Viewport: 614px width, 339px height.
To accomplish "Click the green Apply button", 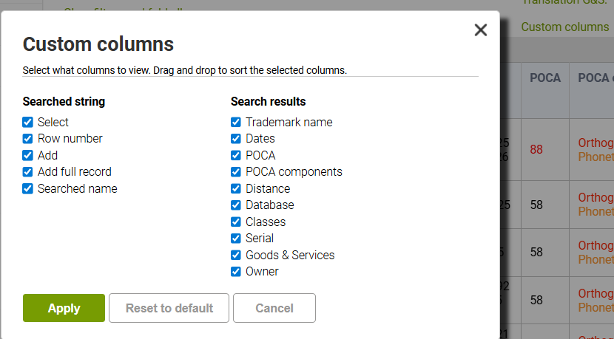I will [x=64, y=308].
